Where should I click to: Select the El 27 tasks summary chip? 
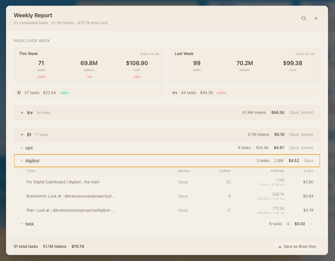pos(89,93)
